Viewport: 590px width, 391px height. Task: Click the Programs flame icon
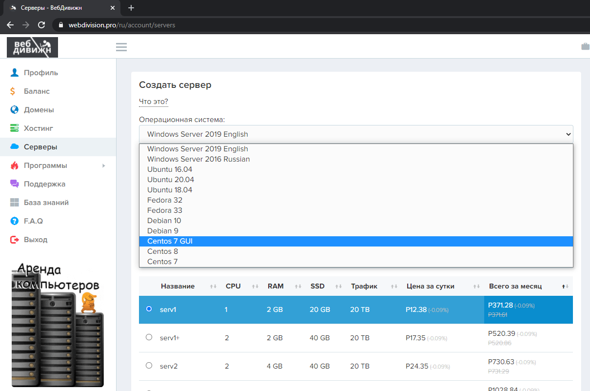click(15, 165)
